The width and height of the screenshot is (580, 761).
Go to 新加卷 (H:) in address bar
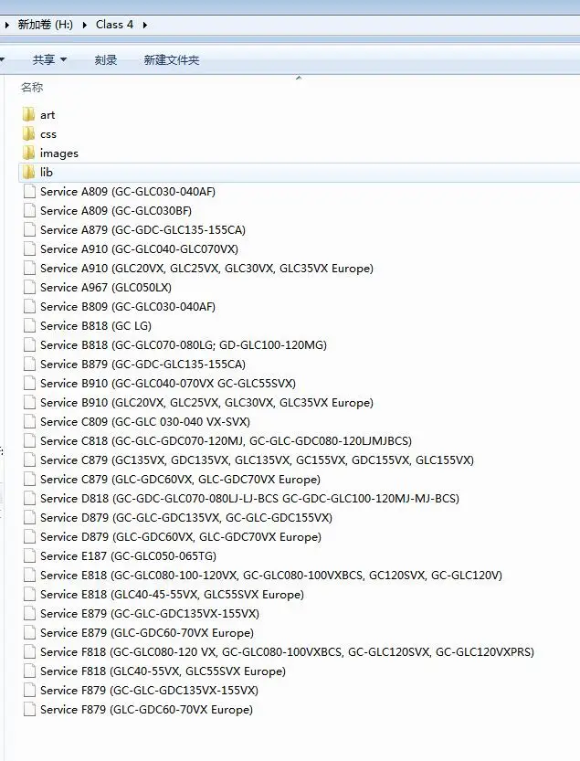point(45,25)
